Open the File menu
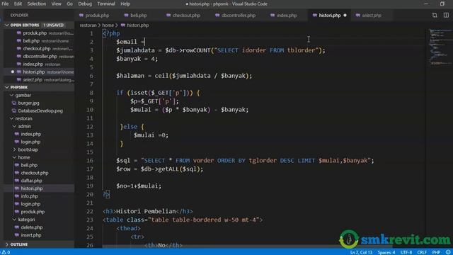The height and width of the screenshot is (255, 453). coord(5,4)
